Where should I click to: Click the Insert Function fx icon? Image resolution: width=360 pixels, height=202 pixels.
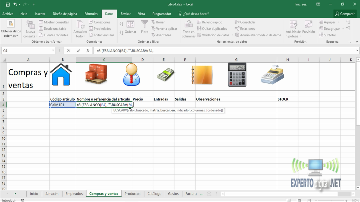(88, 51)
